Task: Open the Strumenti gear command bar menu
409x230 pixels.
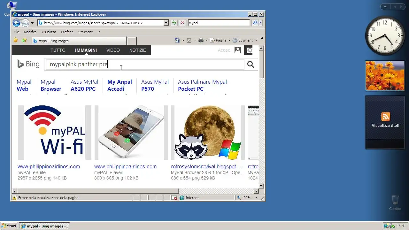Action: 245,40
